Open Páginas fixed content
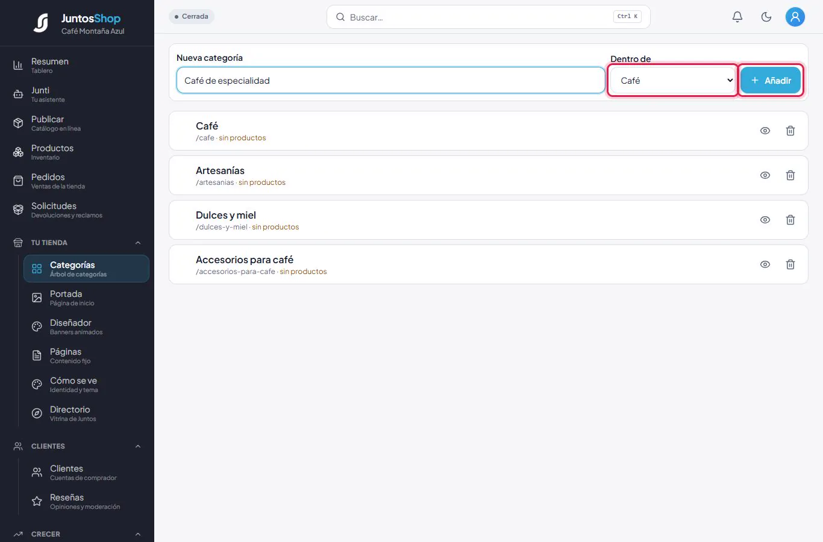The height and width of the screenshot is (542, 823). [86, 355]
